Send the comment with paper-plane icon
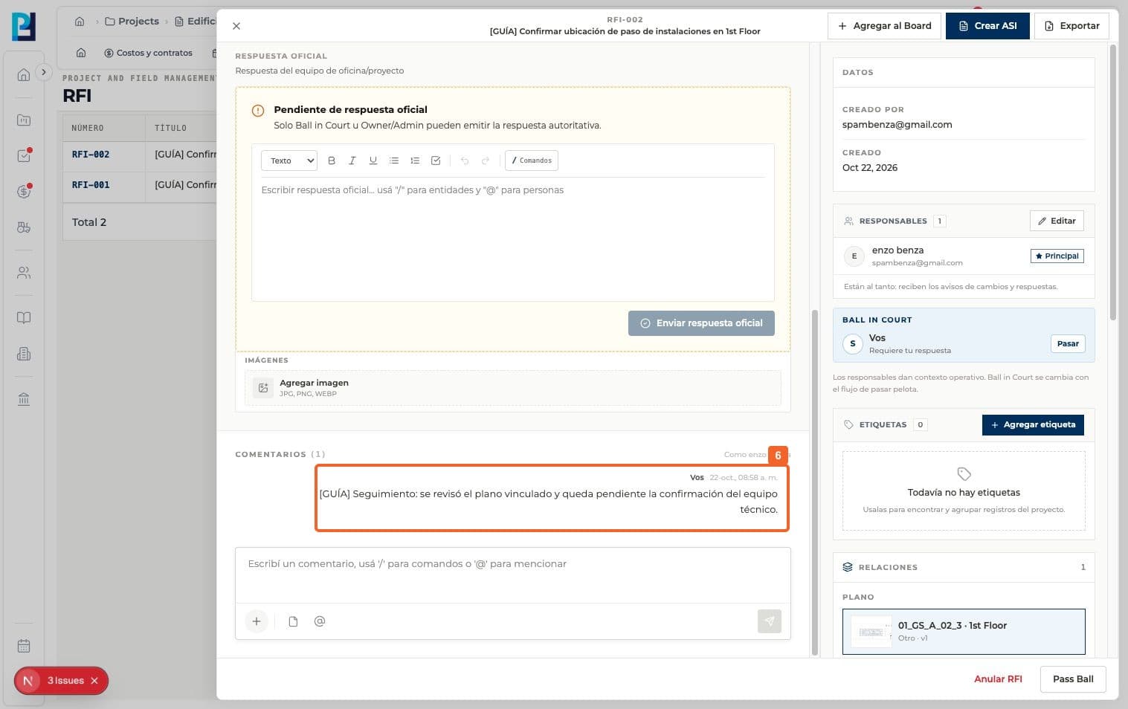The width and height of the screenshot is (1128, 709). 770,621
